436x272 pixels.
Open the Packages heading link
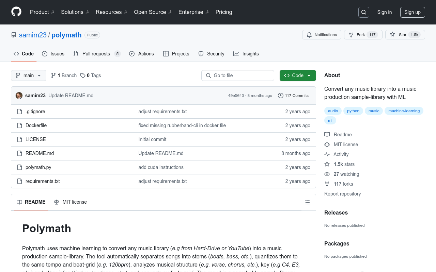337,243
